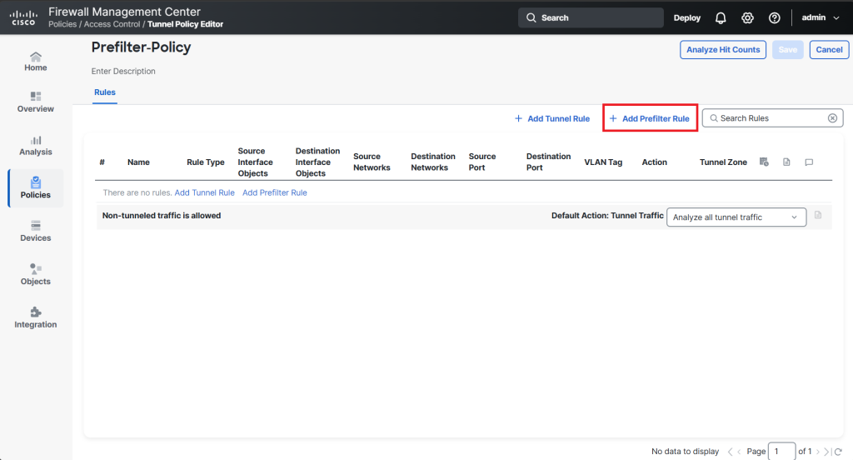Click Add Prefilter Rule toolbar button
This screenshot has height=460, width=853.
click(650, 118)
